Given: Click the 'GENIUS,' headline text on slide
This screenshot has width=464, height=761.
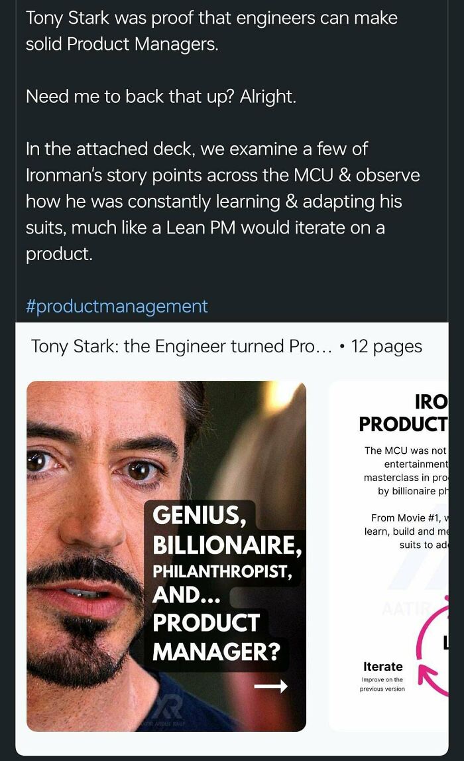Looking at the screenshot, I should 196,516.
